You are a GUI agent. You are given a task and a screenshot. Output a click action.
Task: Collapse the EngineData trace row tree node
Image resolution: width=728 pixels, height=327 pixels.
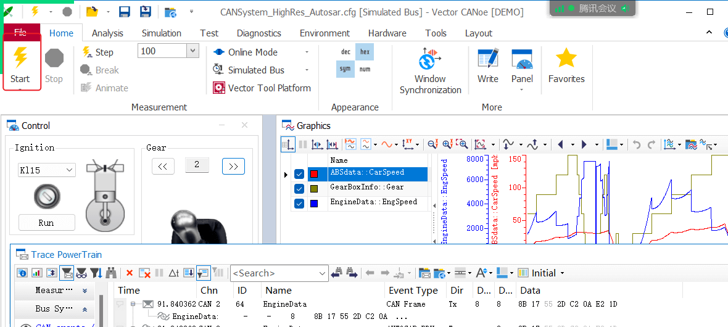click(x=133, y=305)
